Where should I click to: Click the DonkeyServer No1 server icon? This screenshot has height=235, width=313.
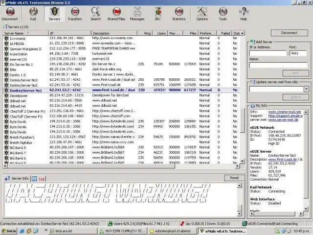pyautogui.click(x=6, y=90)
